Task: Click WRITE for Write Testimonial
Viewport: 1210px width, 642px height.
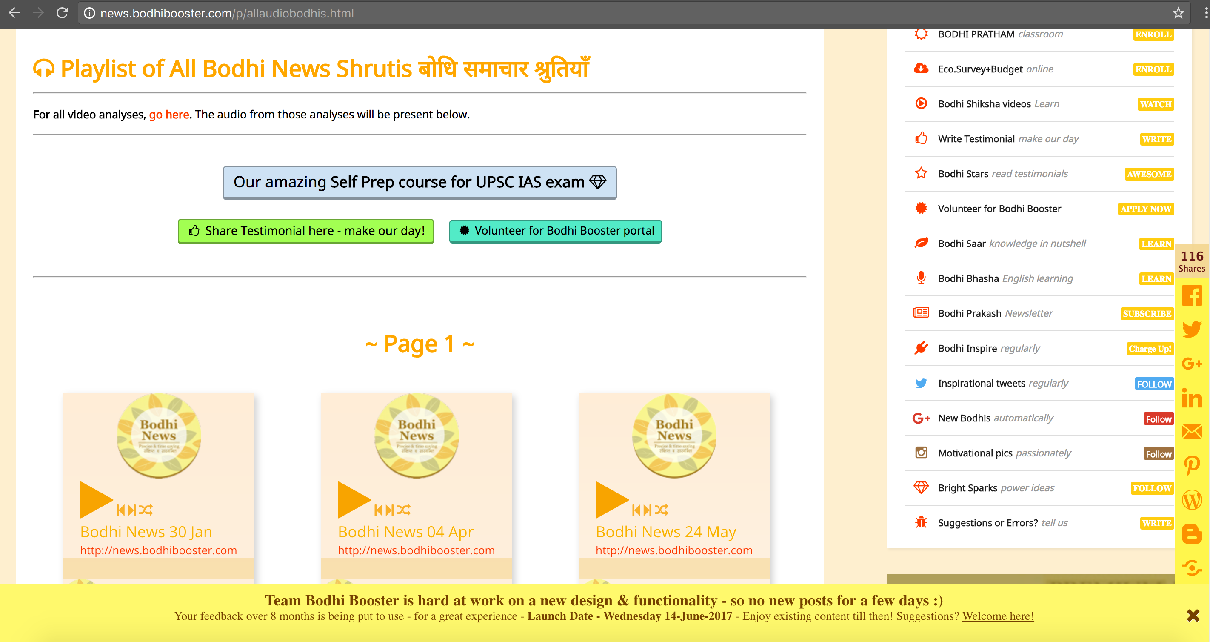Action: pyautogui.click(x=1156, y=139)
